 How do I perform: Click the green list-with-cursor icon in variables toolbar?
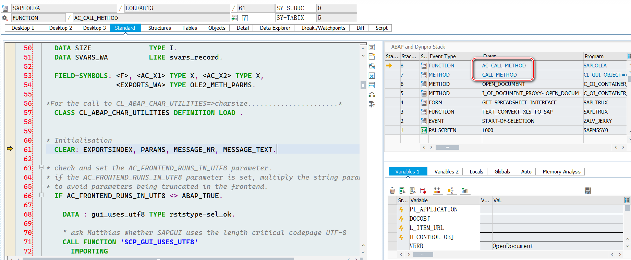pos(402,191)
